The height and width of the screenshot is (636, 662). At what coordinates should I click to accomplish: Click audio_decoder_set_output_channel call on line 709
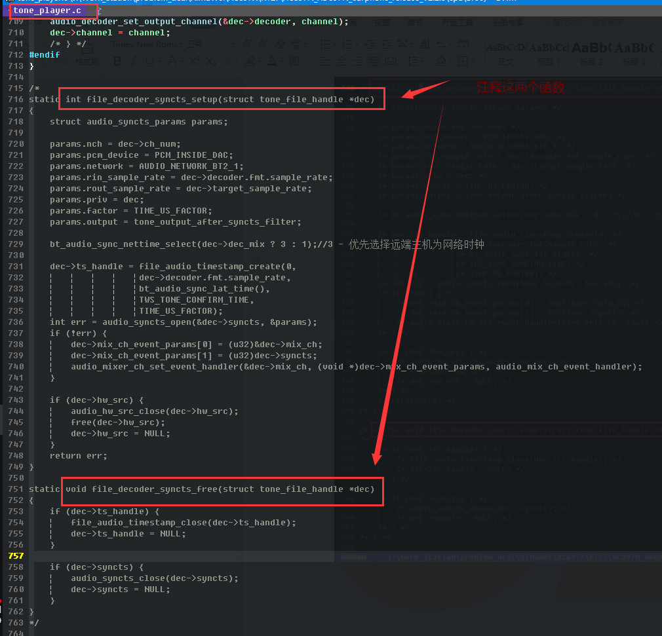(x=199, y=22)
